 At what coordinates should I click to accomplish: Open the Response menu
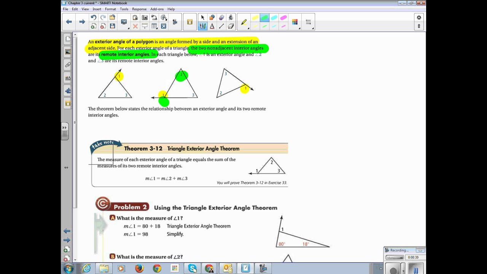[139, 9]
